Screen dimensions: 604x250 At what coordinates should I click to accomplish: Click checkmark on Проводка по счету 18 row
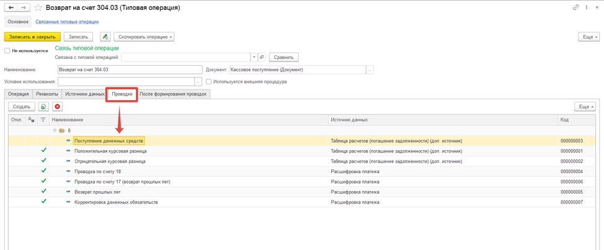[x=43, y=171]
